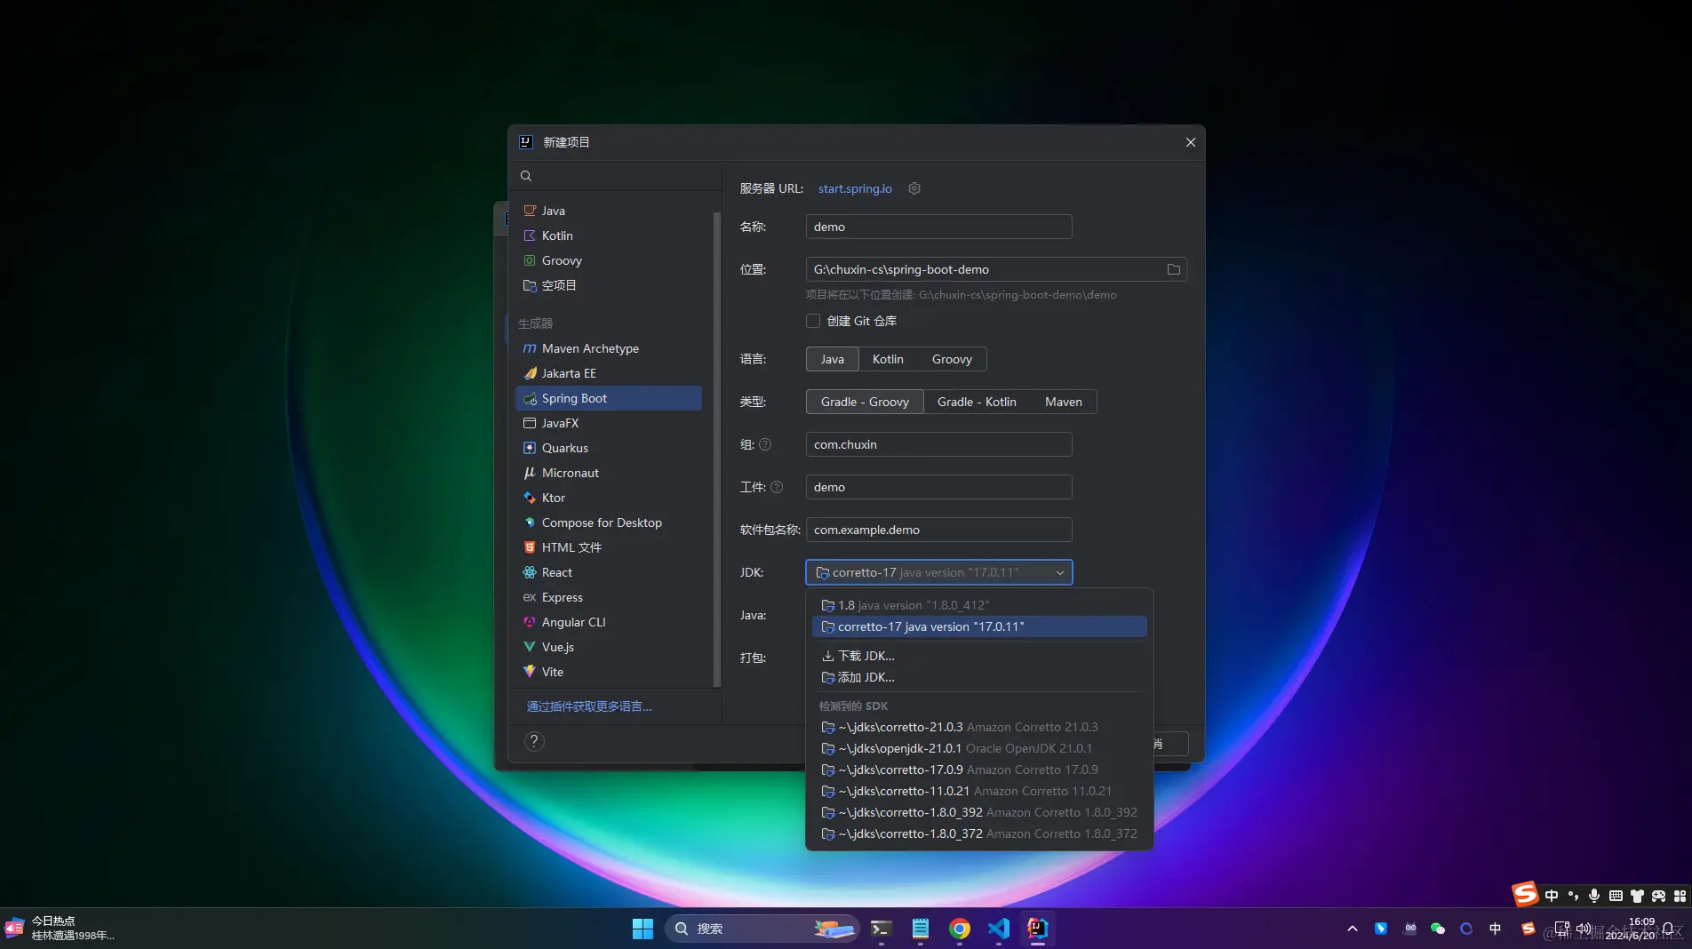
Task: Open help for the Artifact field
Action: [777, 487]
